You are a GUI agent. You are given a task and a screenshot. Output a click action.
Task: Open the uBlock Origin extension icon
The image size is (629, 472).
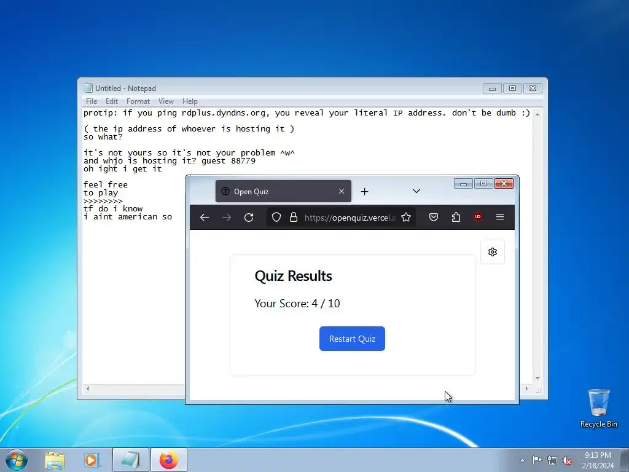[x=478, y=217]
